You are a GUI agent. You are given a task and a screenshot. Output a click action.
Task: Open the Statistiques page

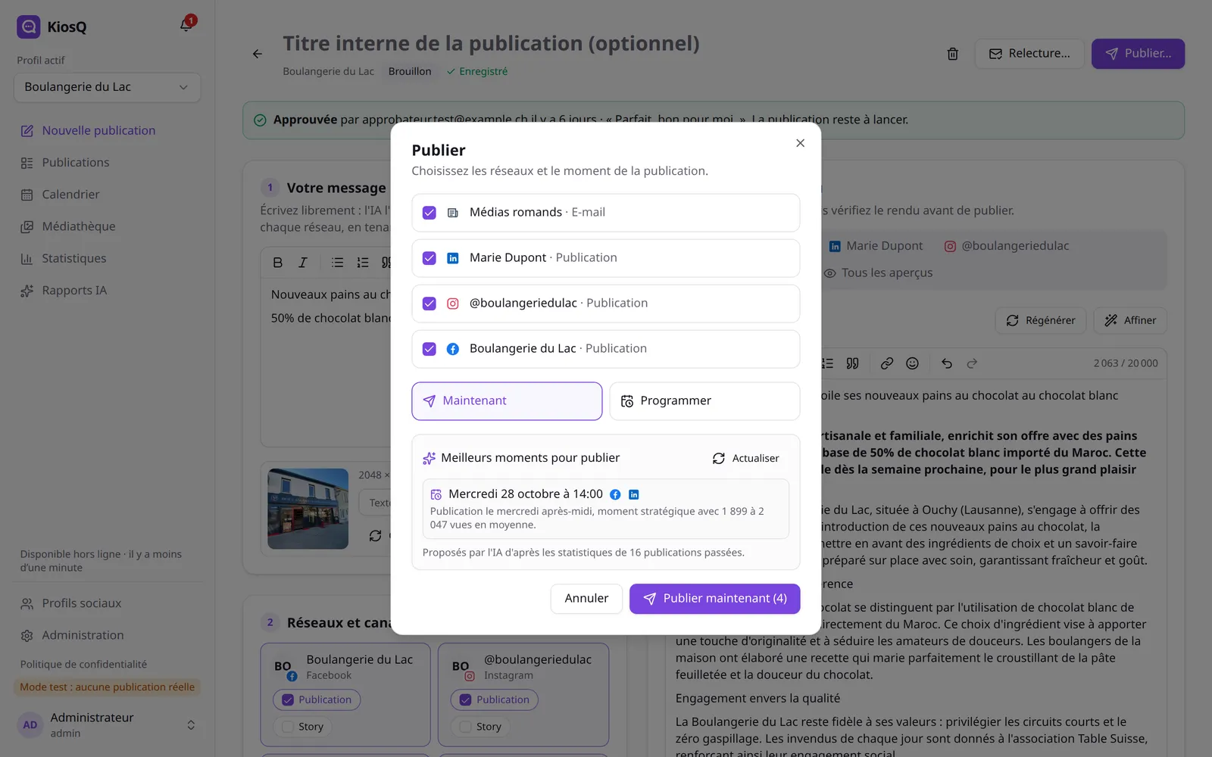(x=107, y=258)
